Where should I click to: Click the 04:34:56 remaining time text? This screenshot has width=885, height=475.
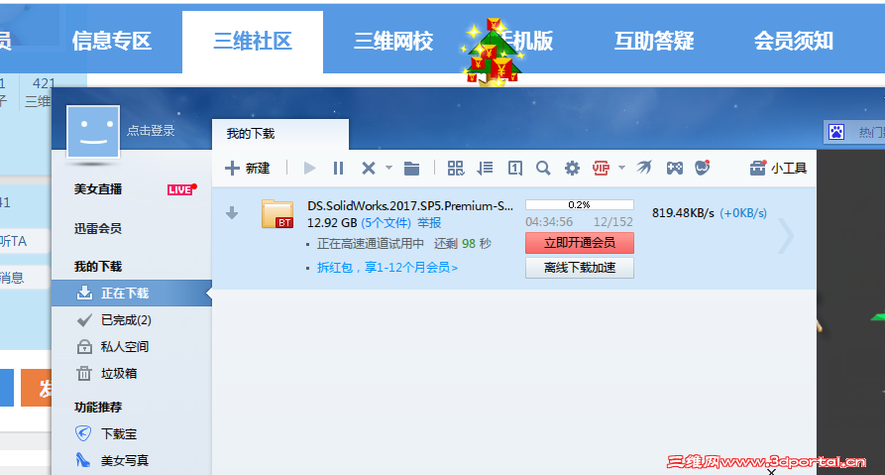click(549, 222)
